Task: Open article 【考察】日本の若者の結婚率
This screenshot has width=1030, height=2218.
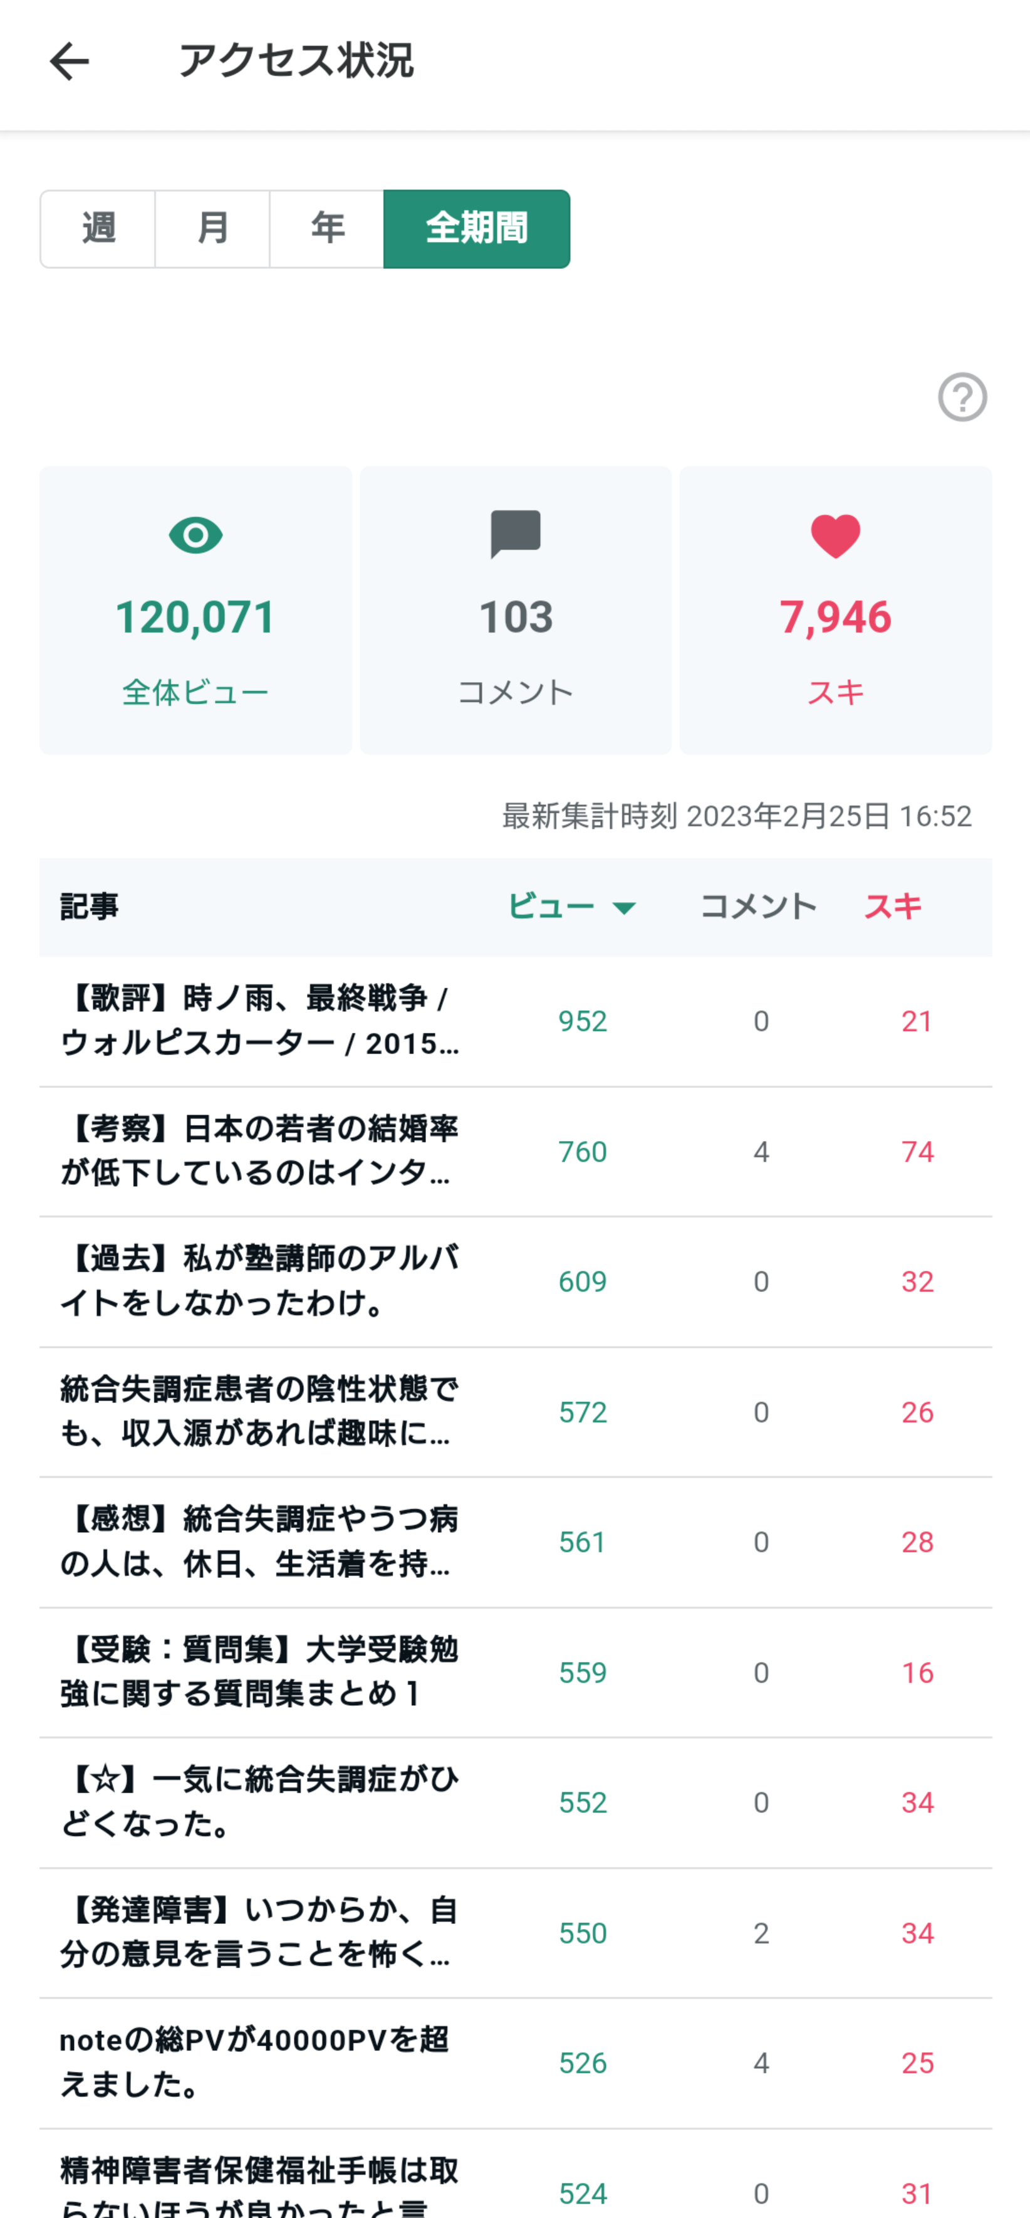Action: pos(260,1151)
